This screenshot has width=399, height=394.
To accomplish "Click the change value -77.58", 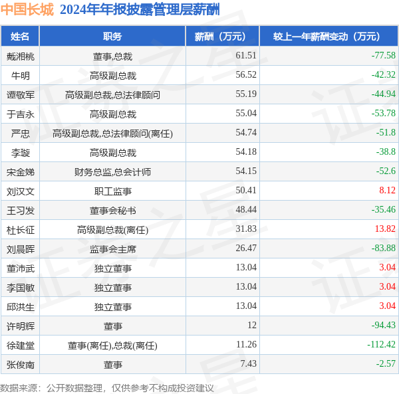I will [383, 55].
